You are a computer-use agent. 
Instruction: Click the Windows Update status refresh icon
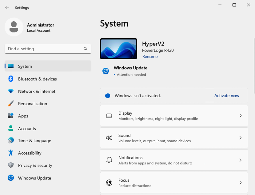click(x=105, y=71)
